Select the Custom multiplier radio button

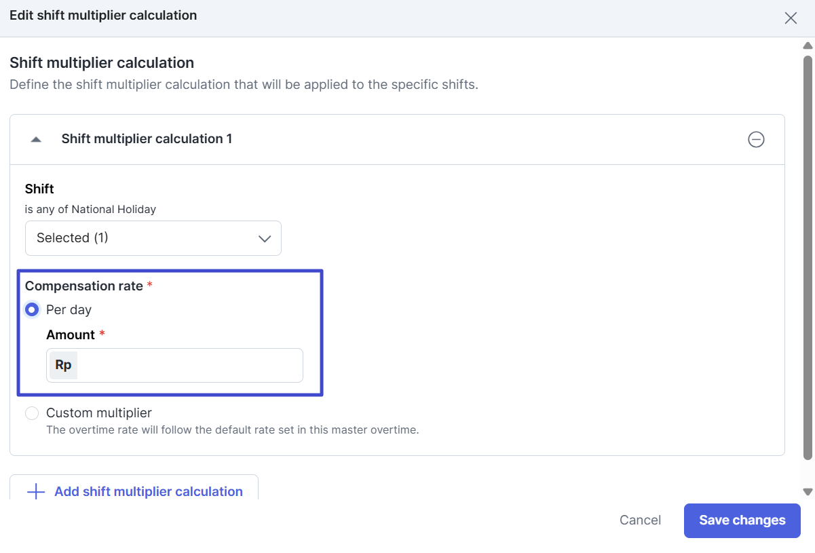click(32, 413)
